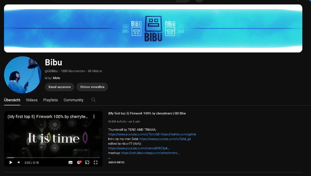Screen dimensions: 311x176
Task: Open the channel search magnifier
Action: 93,100
